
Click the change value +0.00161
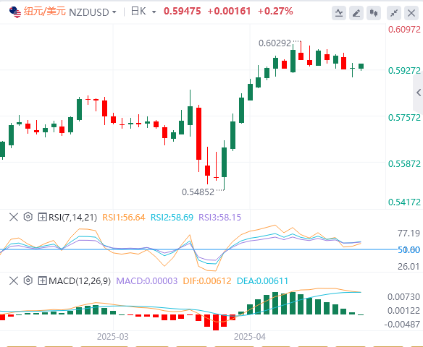point(230,12)
